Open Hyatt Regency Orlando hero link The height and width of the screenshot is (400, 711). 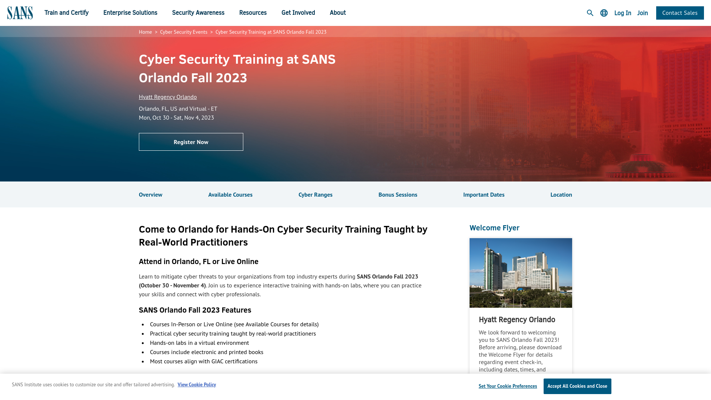tap(168, 97)
